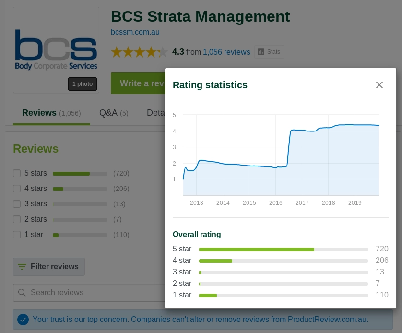Click the 5 stars bar in the Reviews filter
This screenshot has height=333, width=402.
(x=80, y=174)
